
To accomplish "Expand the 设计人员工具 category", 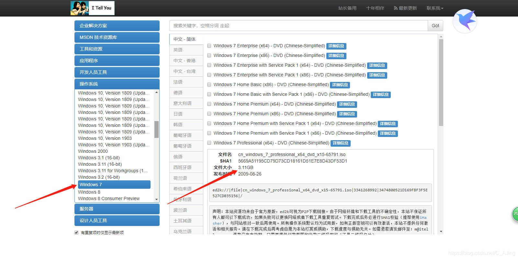I will click(x=117, y=220).
